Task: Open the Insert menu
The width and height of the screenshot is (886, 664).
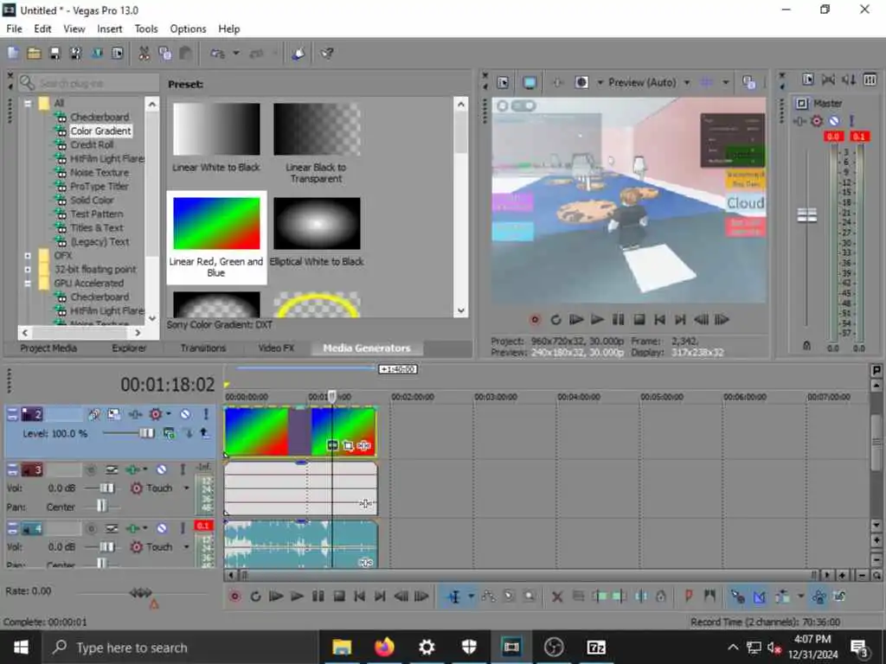Action: (x=110, y=29)
